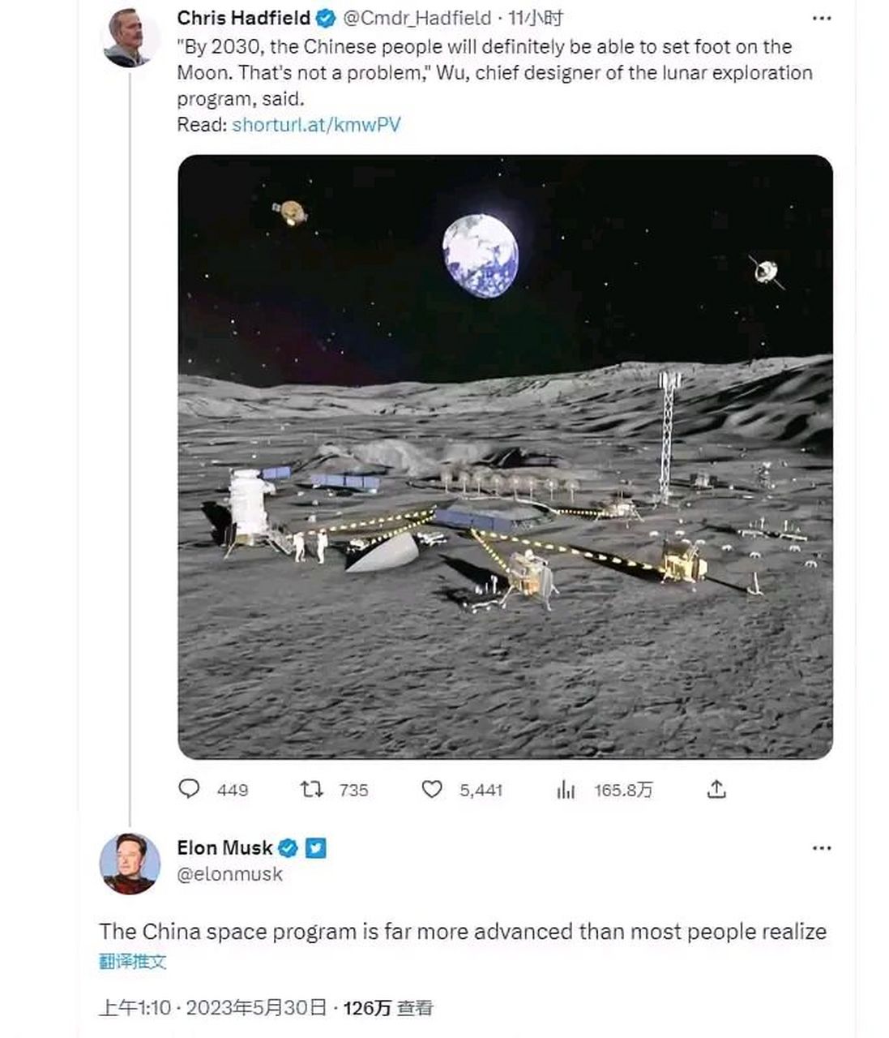Open Chris Hadfield's profile picture
Screen dimensions: 889x1038
129,36
